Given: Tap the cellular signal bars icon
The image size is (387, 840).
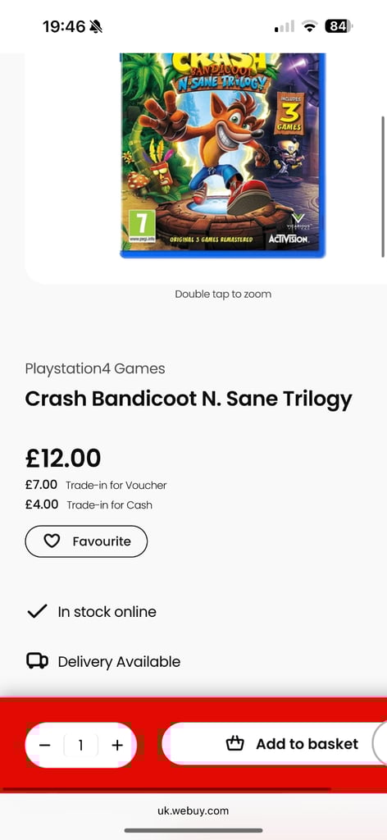Looking at the screenshot, I should (x=285, y=26).
